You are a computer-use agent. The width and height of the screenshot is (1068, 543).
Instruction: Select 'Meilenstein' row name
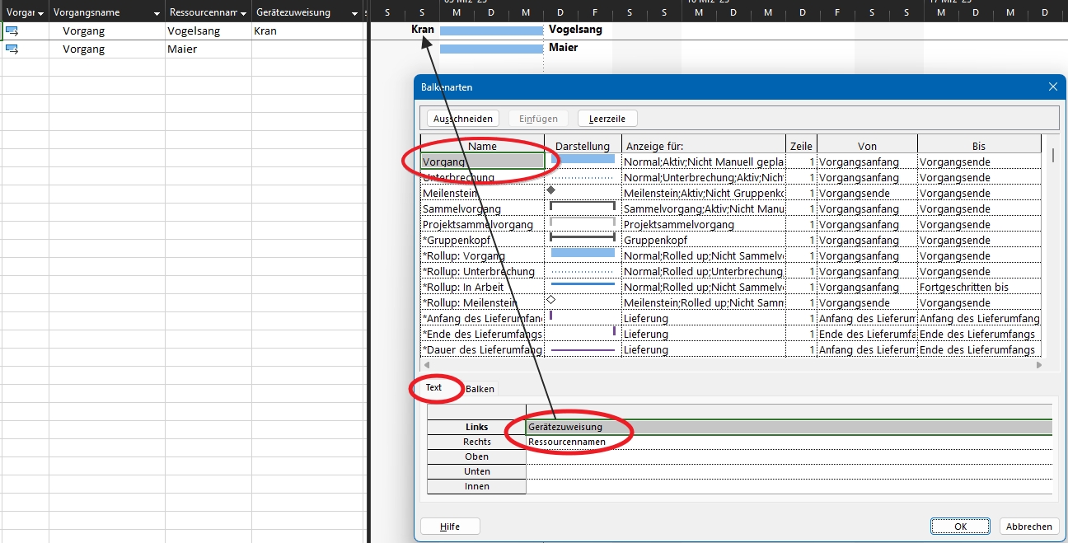pyautogui.click(x=482, y=193)
